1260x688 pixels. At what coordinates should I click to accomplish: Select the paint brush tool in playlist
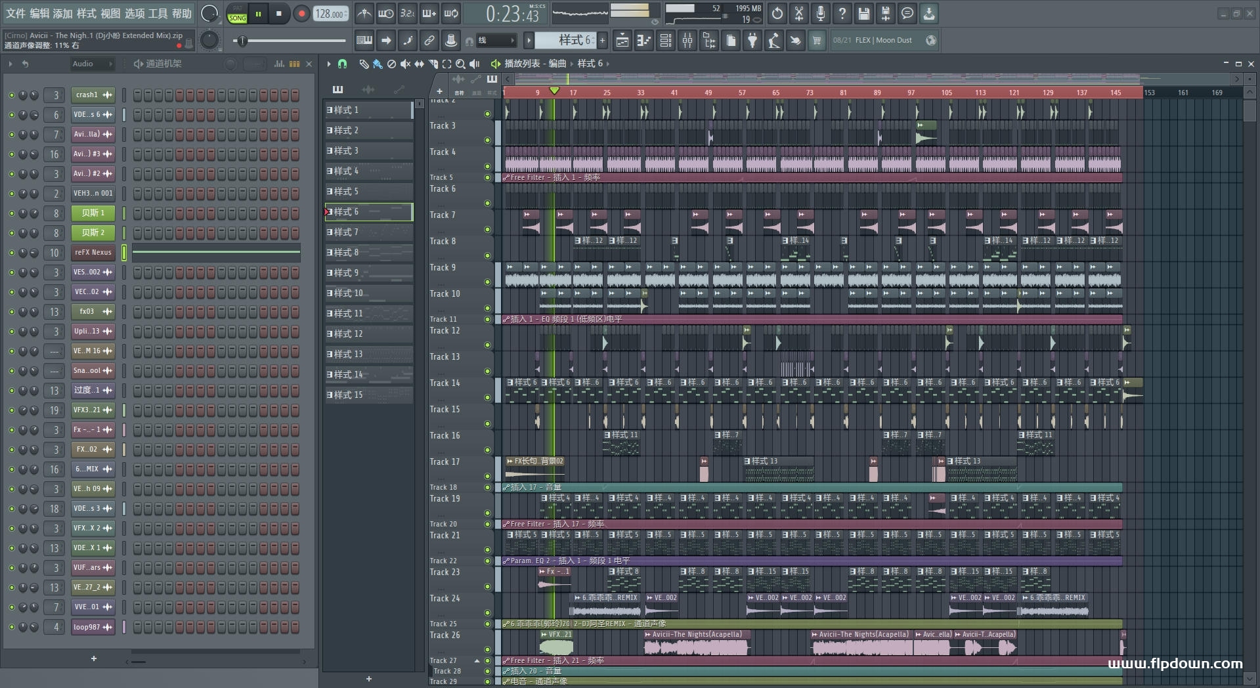pos(378,64)
